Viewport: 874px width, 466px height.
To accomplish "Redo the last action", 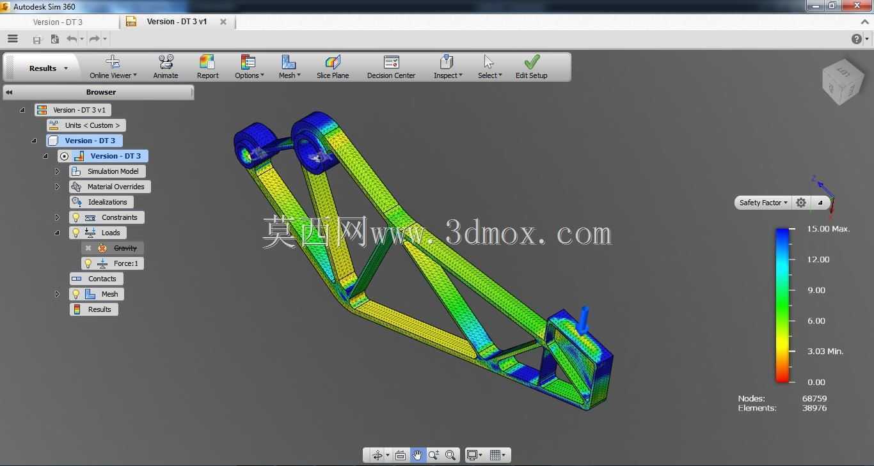I will click(95, 39).
